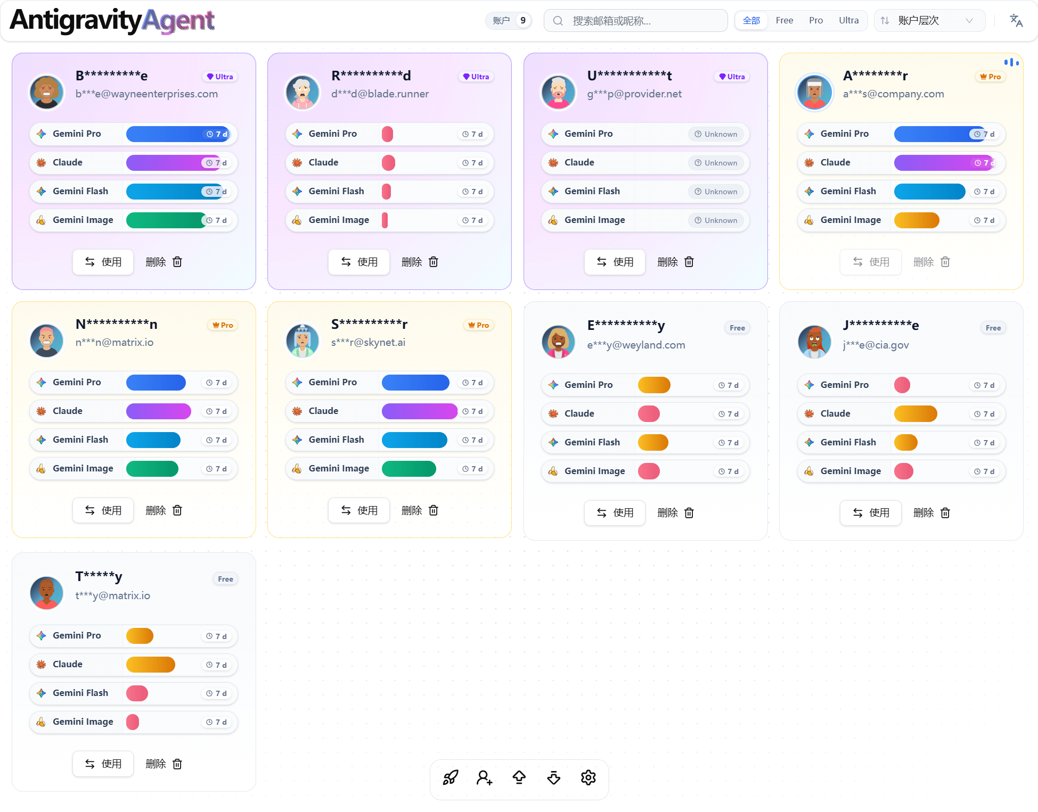1038x812 pixels.
Task: Click trash icon on s***r@skynet.ai card
Action: (x=434, y=510)
